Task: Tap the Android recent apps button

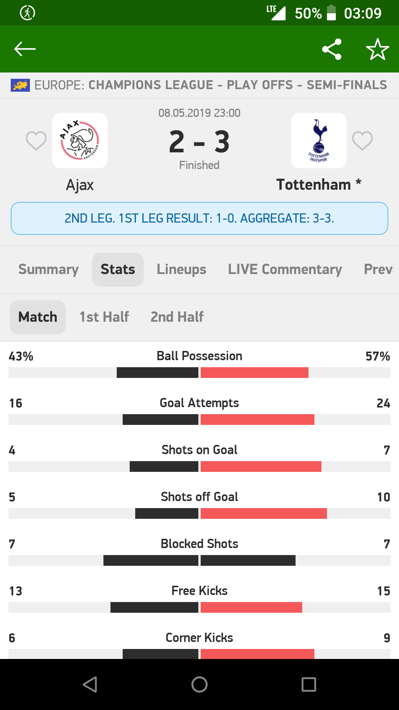Action: pyautogui.click(x=309, y=684)
